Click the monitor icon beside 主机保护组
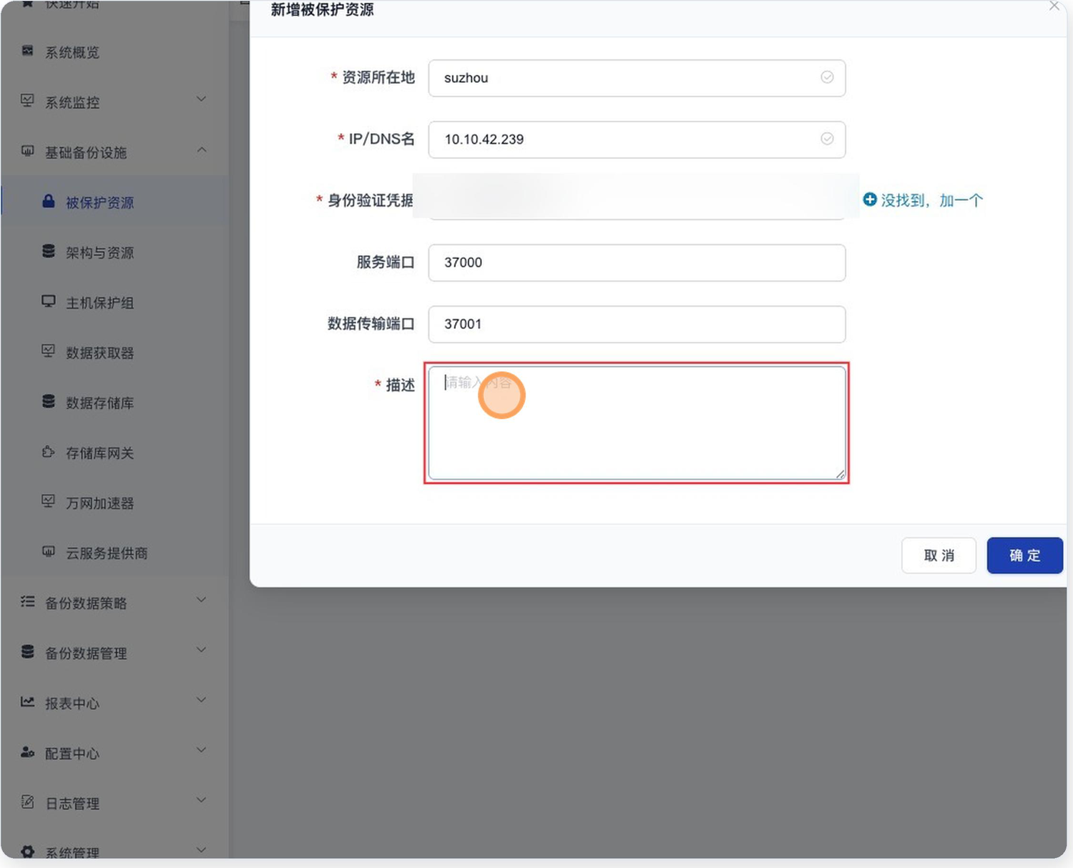Screen dimensions: 1073x868 48,301
